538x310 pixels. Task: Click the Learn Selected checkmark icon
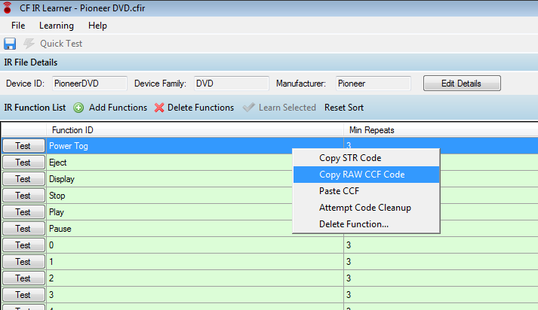tap(248, 108)
